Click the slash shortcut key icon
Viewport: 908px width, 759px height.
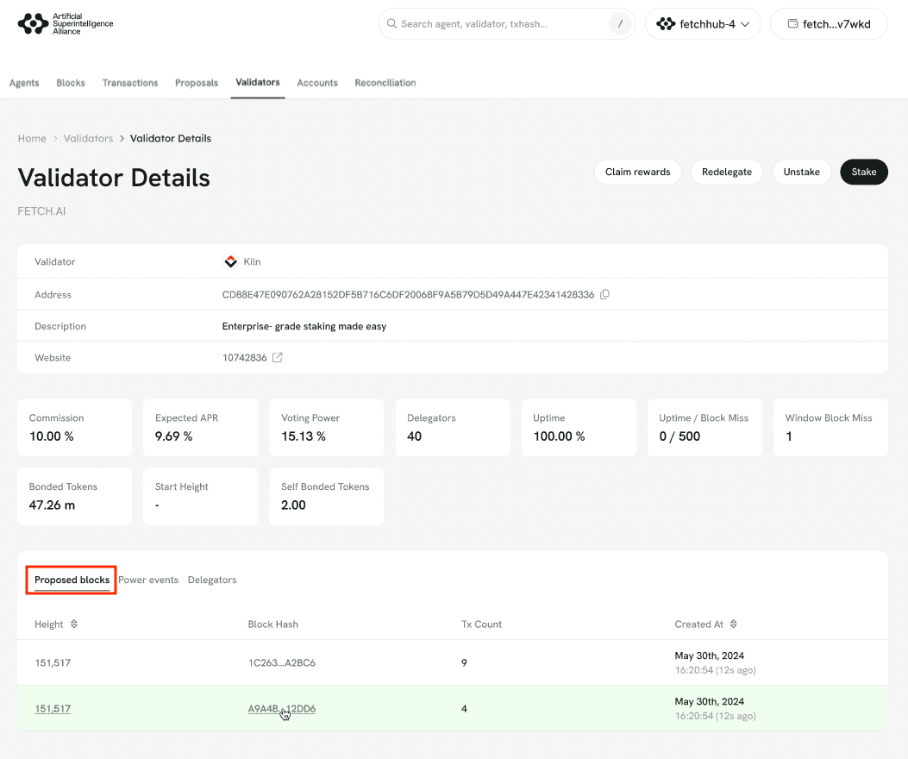620,24
